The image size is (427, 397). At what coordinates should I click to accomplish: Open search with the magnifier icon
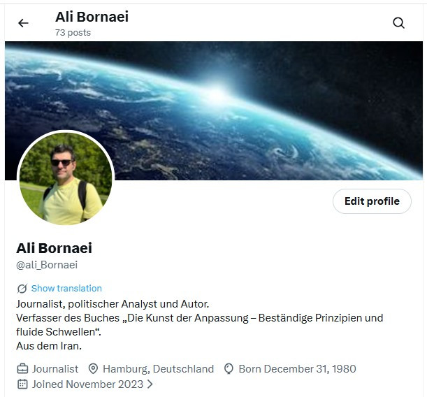tap(398, 23)
